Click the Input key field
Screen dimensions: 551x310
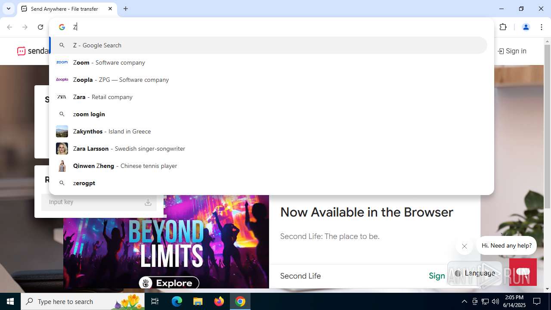coord(99,202)
